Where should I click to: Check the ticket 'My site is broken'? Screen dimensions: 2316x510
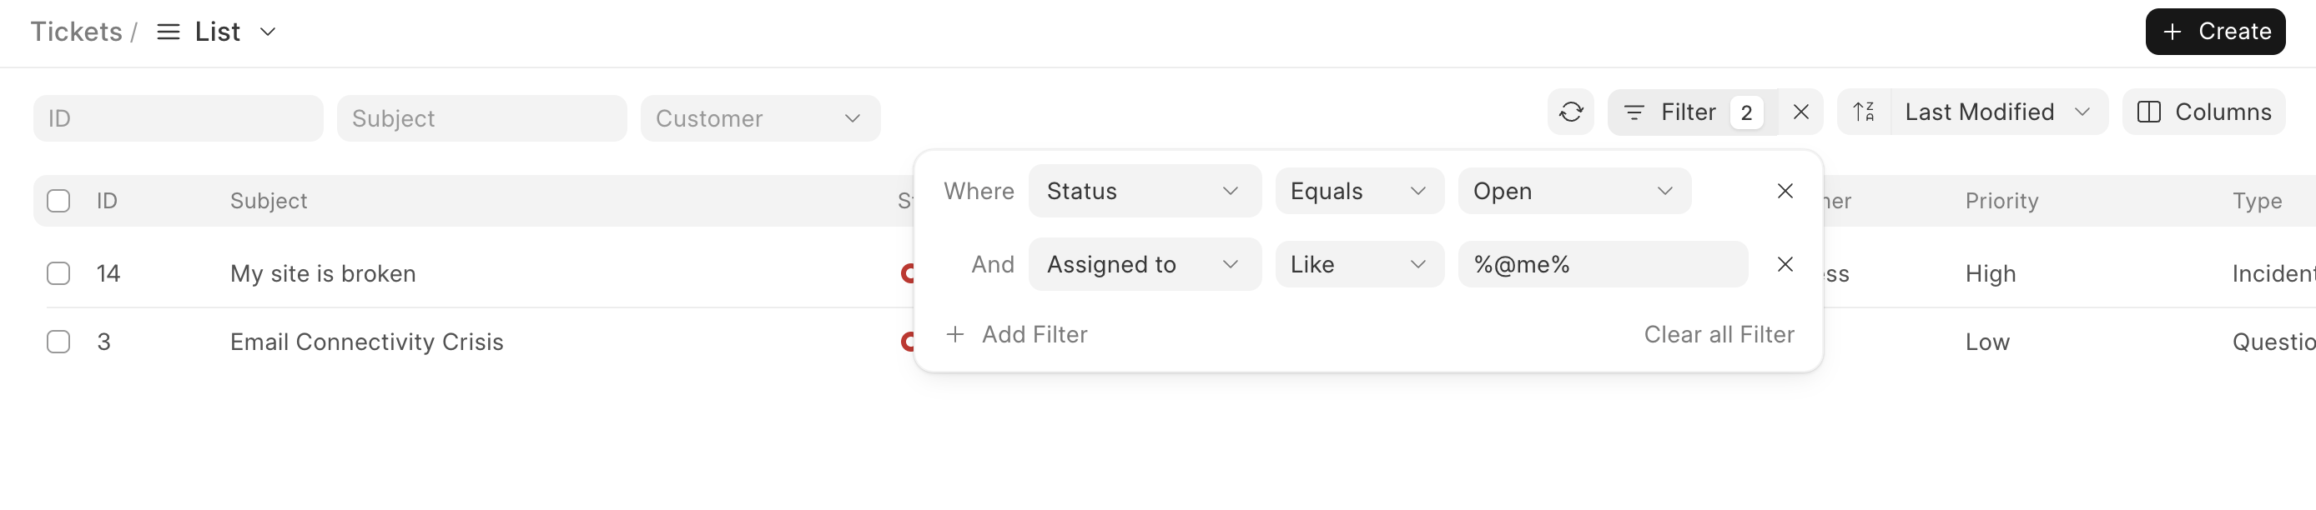58,273
